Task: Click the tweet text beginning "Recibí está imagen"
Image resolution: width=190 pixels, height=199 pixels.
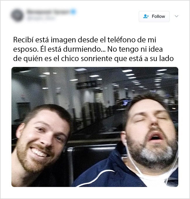Action: pyautogui.click(x=93, y=49)
